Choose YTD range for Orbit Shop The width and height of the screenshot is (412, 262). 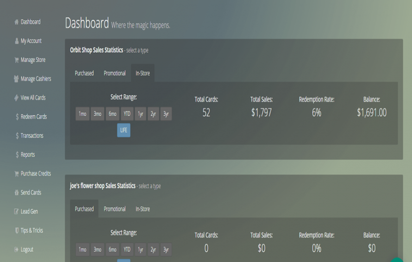127,114
